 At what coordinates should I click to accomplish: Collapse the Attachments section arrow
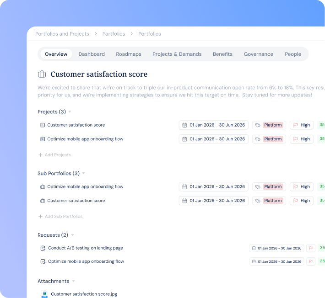coord(73,281)
